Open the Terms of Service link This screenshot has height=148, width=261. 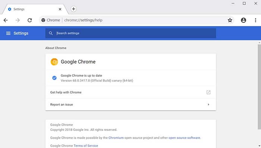[86, 146]
